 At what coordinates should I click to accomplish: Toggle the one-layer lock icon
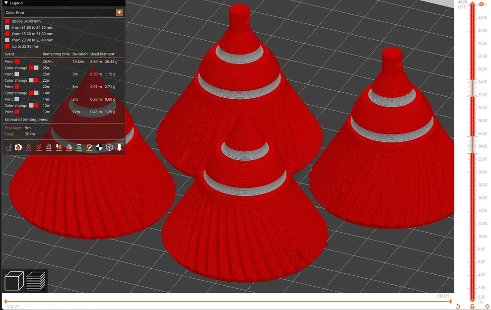click(473, 306)
